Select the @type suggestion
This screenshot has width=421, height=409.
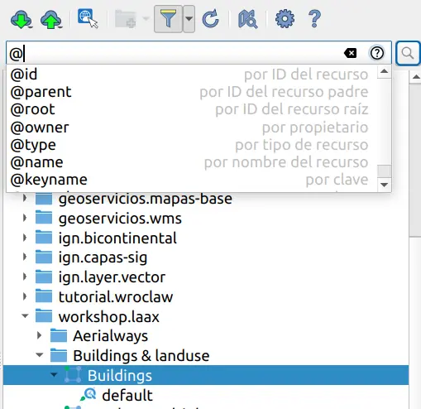[191, 145]
